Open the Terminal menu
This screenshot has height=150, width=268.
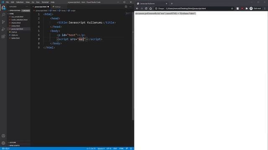(45, 2)
